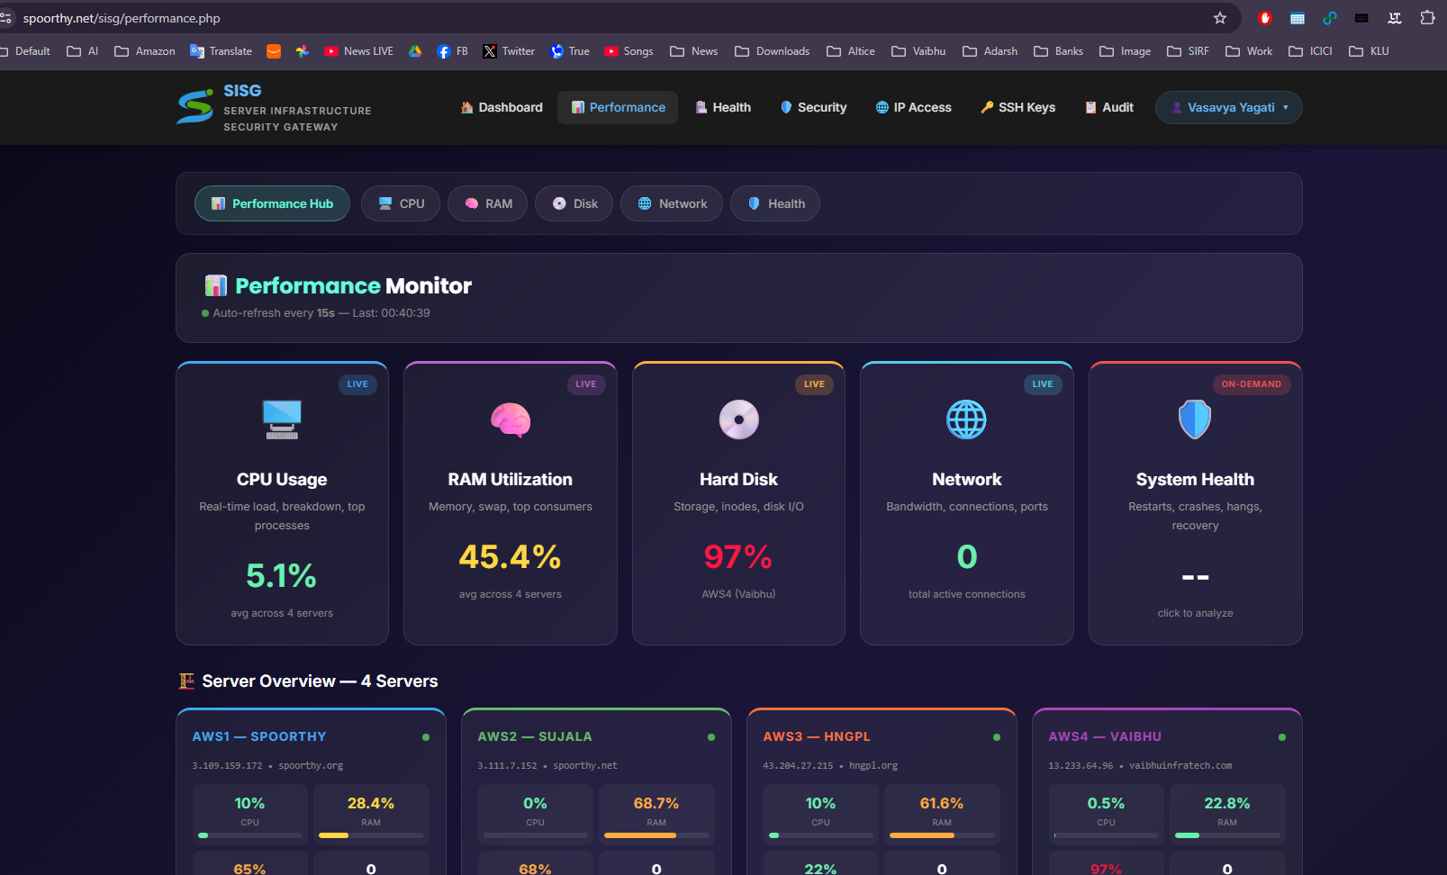Image resolution: width=1447 pixels, height=875 pixels.
Task: Bookmark this page with the star icon
Action: 1220,18
